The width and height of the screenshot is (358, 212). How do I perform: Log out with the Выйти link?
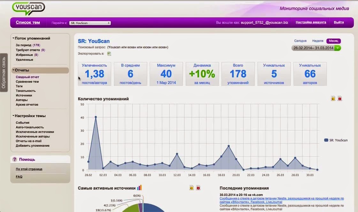(339, 22)
